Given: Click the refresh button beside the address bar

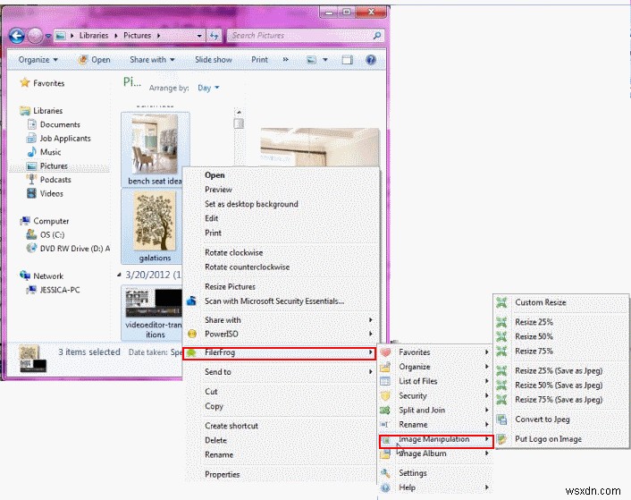Looking at the screenshot, I should coord(215,36).
